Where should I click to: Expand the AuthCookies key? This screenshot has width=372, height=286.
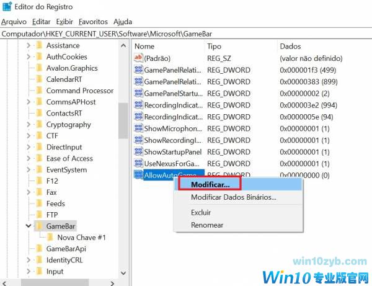[x=29, y=56]
